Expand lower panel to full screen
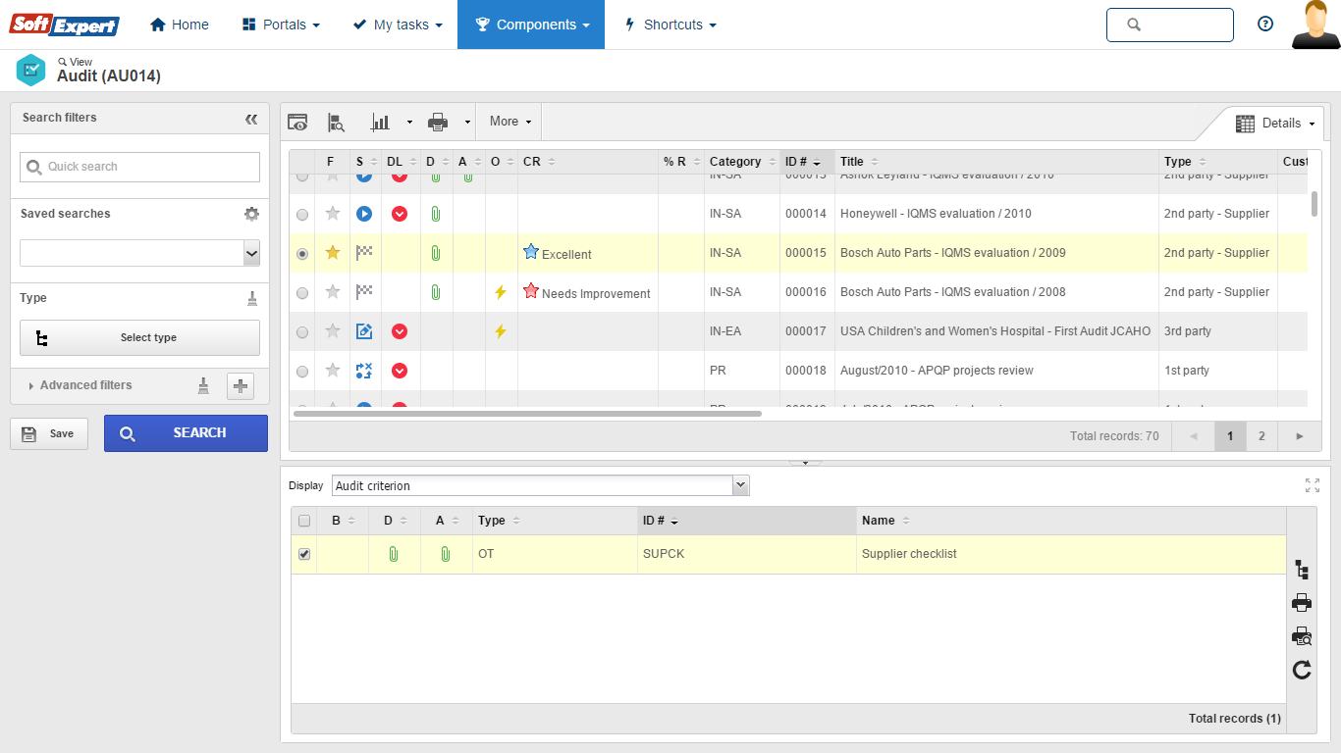The width and height of the screenshot is (1341, 753). click(x=1313, y=485)
